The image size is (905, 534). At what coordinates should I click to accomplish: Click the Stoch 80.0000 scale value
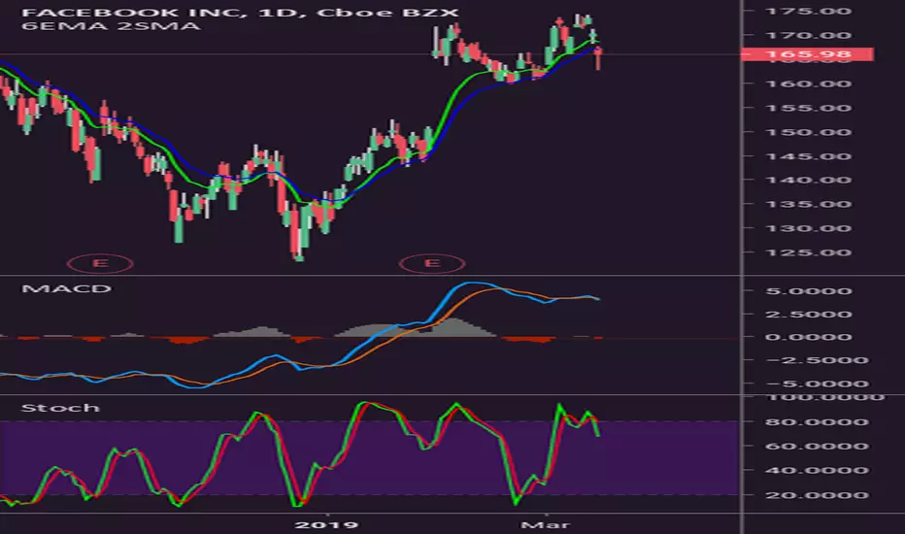[816, 422]
